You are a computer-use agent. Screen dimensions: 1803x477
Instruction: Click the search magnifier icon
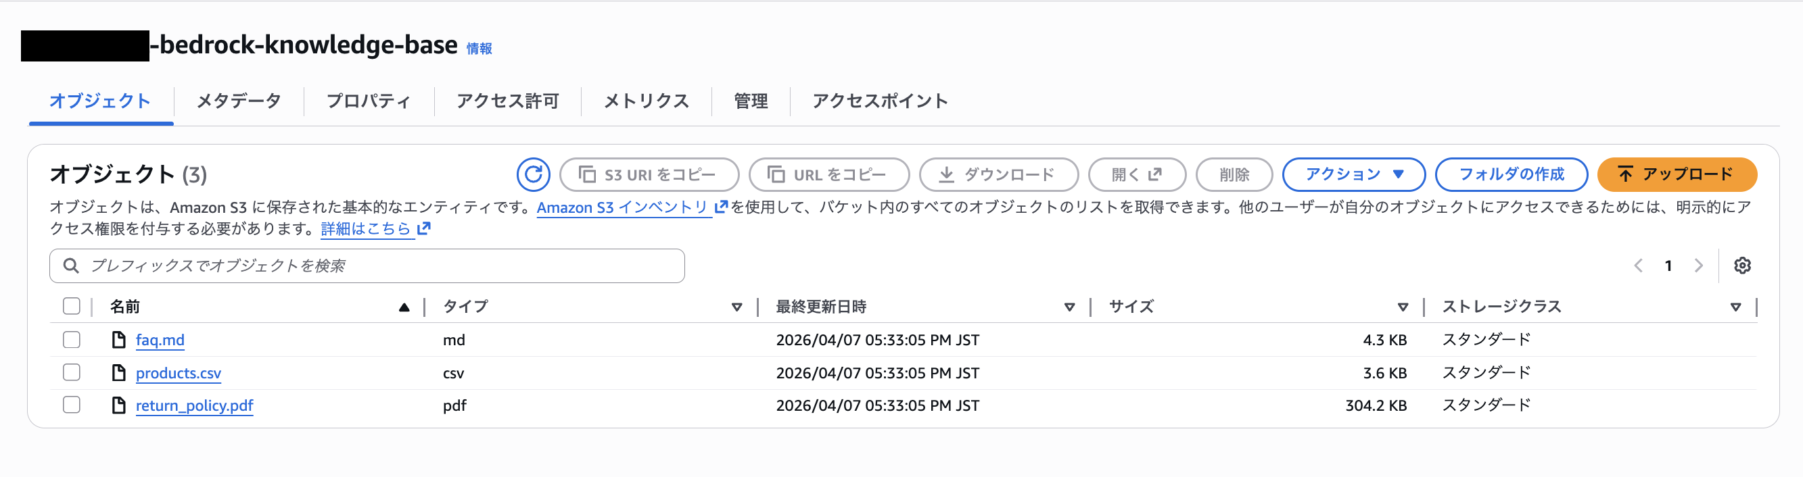coord(71,266)
